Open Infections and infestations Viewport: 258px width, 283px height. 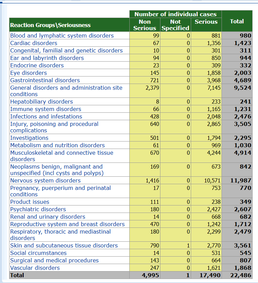point(46,116)
